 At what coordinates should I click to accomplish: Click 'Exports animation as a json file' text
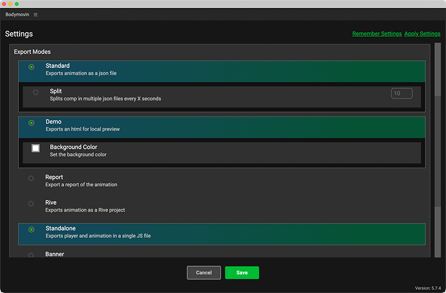click(x=81, y=74)
